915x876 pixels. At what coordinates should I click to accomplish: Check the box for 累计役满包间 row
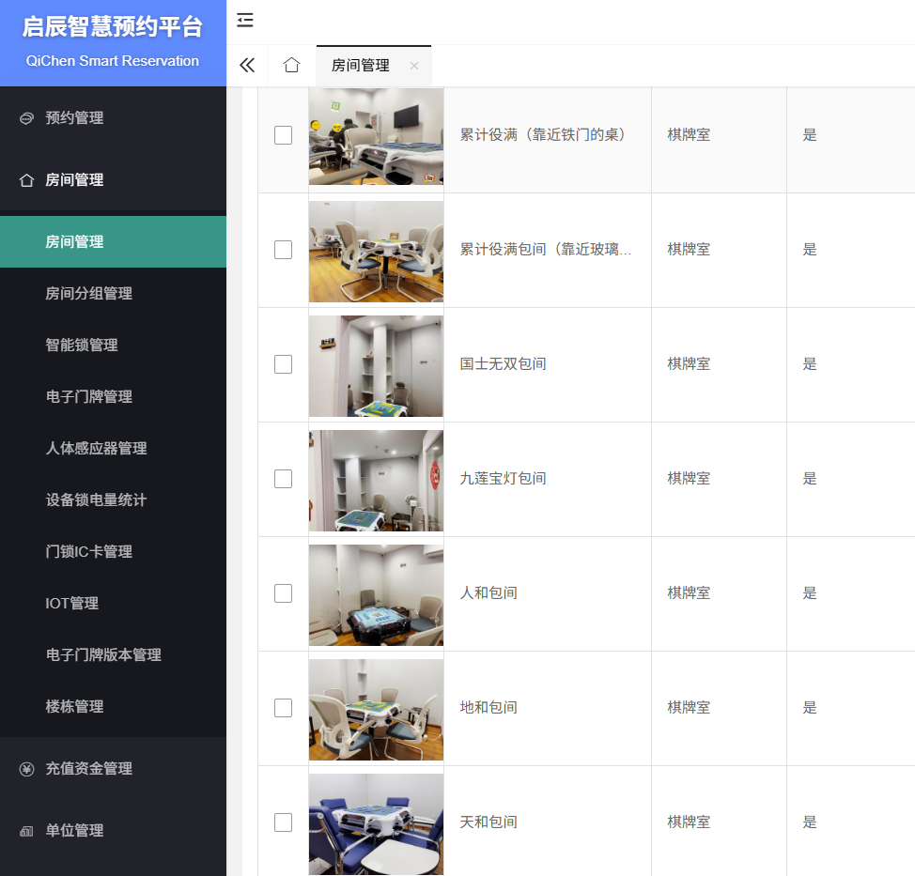[283, 250]
